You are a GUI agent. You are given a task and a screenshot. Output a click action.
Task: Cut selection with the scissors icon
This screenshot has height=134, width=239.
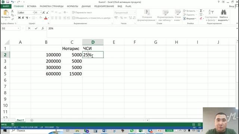click(x=12, y=11)
